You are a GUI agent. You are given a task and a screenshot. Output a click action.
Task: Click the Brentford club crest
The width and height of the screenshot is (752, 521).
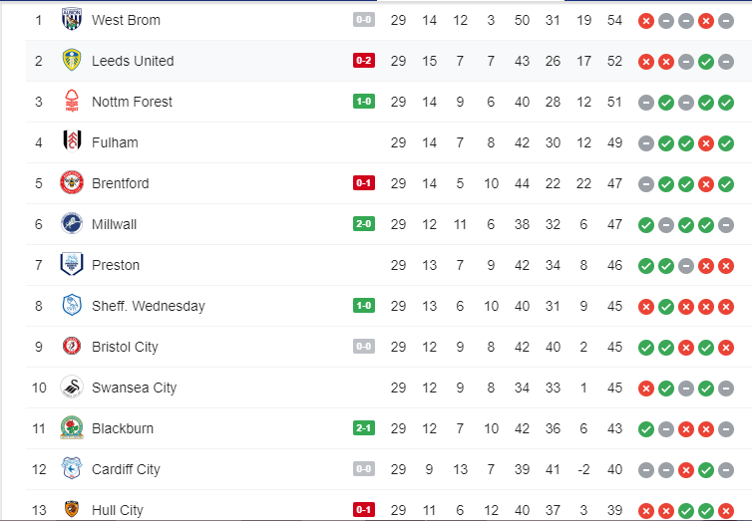click(x=71, y=183)
